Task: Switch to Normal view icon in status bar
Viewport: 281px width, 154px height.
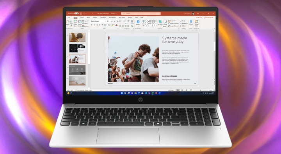Action: 178,90
